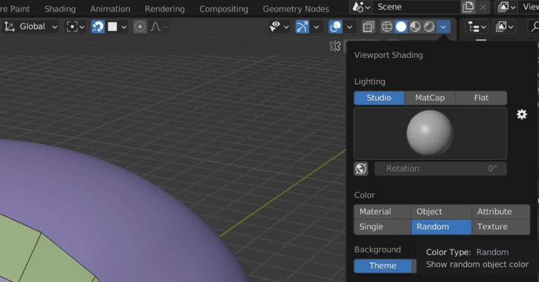The height and width of the screenshot is (282, 539).
Task: Open the Rendering workspace tab
Action: tap(165, 9)
